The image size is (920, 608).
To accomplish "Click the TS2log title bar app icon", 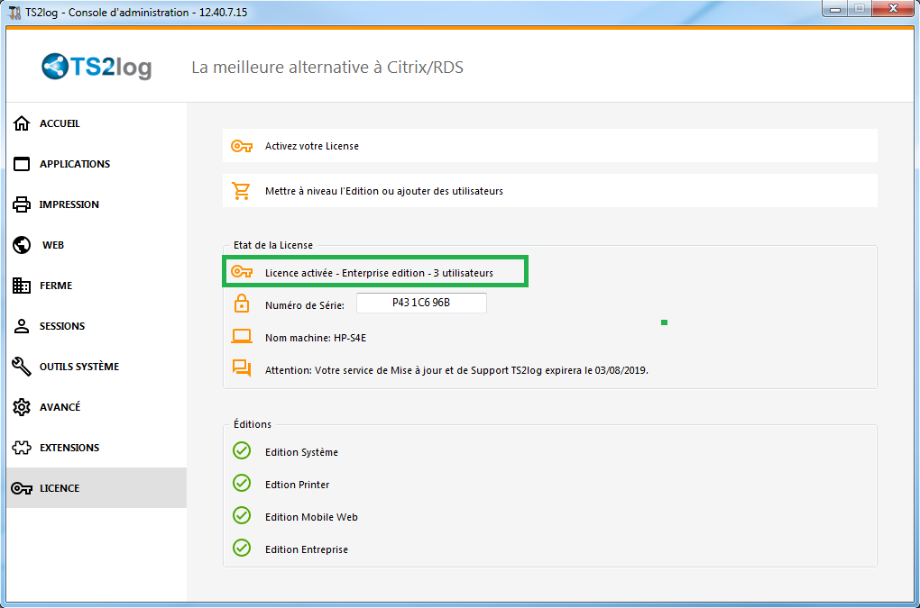I will click(14, 13).
